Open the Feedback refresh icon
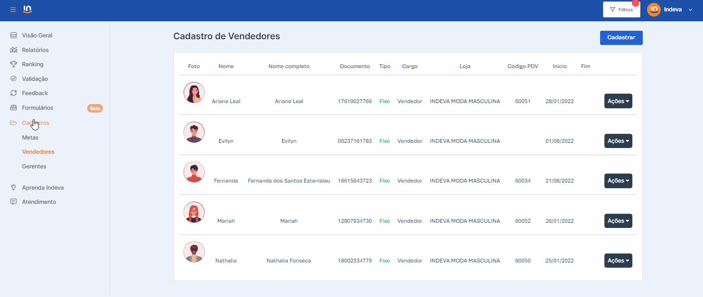 14,93
